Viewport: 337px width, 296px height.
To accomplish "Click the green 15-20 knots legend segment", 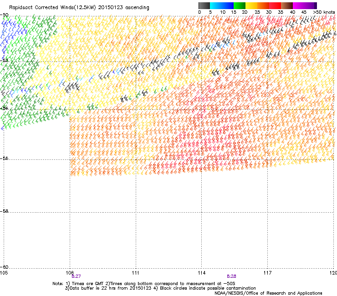I will 240,5.
